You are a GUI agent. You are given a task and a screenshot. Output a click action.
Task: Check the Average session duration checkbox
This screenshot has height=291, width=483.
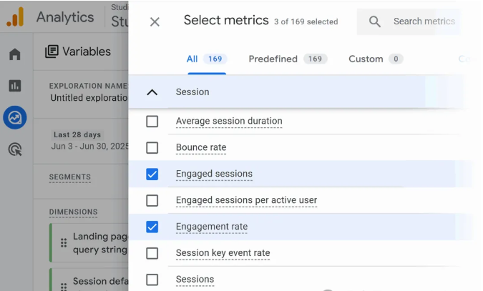pos(152,122)
